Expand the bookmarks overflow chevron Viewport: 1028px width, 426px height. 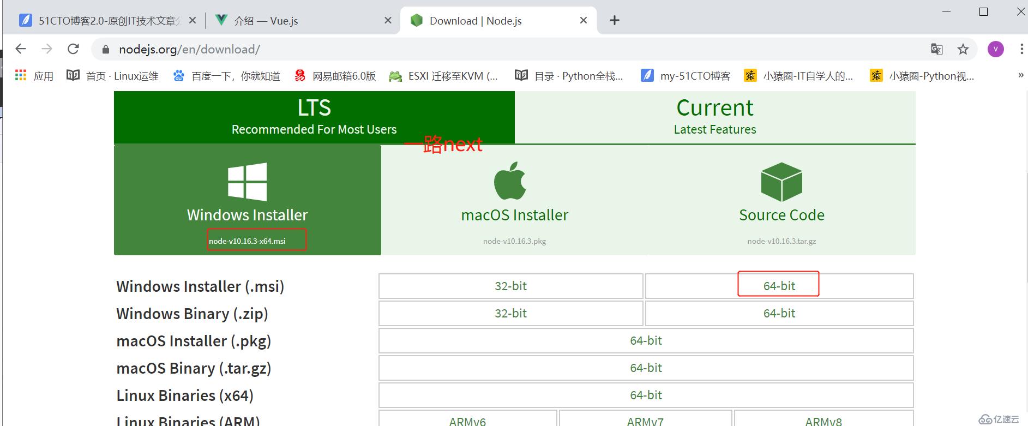[x=1020, y=75]
